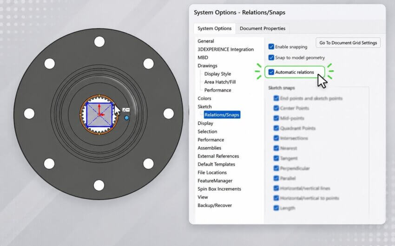The image size is (395, 246).
Task: Open Area Hatch/Fill settings
Action: pos(220,82)
